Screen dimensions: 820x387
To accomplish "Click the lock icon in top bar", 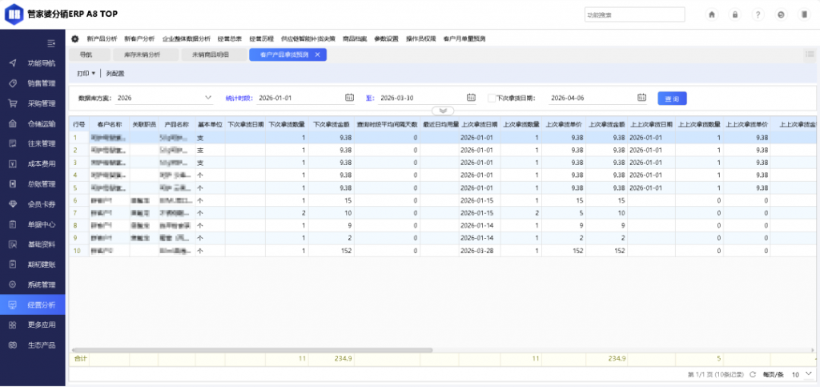I will click(735, 14).
